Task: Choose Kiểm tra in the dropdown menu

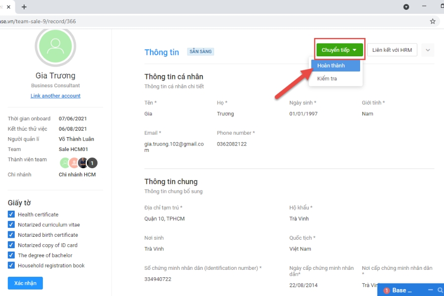Action: click(327, 78)
